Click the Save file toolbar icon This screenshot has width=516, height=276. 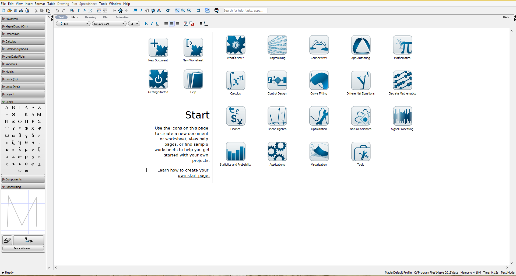(15, 11)
